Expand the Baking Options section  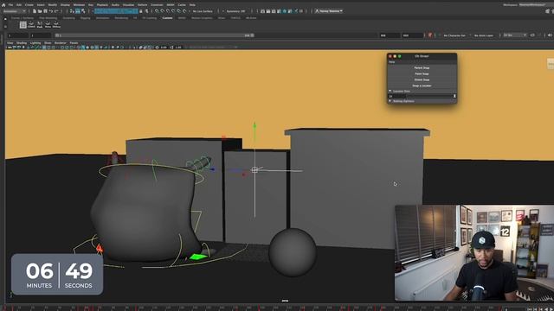click(390, 101)
